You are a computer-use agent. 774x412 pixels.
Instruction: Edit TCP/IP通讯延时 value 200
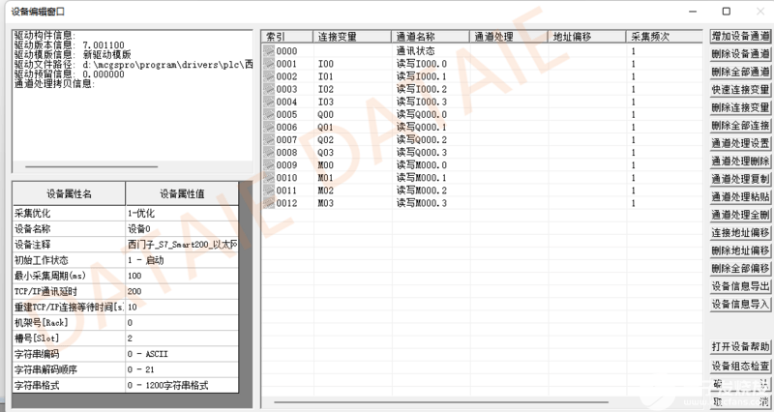click(x=182, y=292)
